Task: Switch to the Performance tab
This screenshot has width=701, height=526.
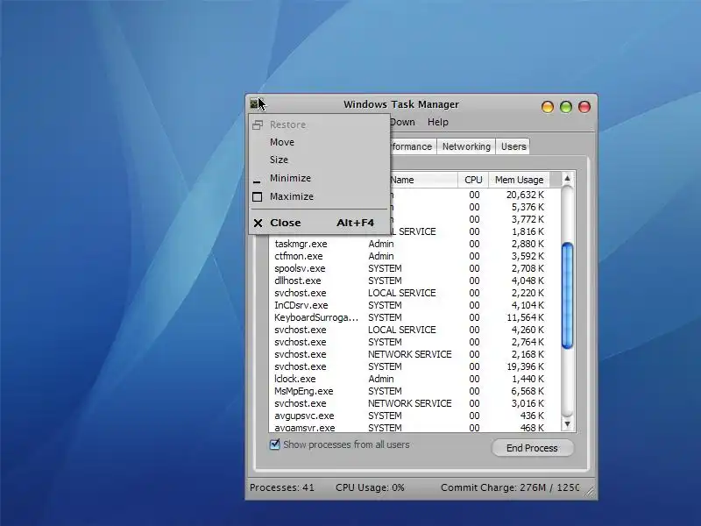Action: 411,146
